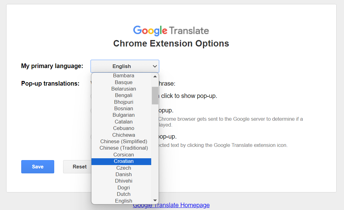
Task: Pick English at the list bottom
Action: [x=123, y=201]
